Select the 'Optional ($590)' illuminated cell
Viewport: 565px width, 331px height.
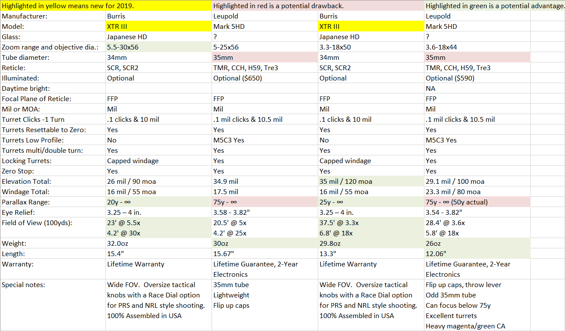pyautogui.click(x=477, y=78)
